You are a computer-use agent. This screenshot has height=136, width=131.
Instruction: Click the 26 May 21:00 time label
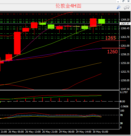coord(50,132)
